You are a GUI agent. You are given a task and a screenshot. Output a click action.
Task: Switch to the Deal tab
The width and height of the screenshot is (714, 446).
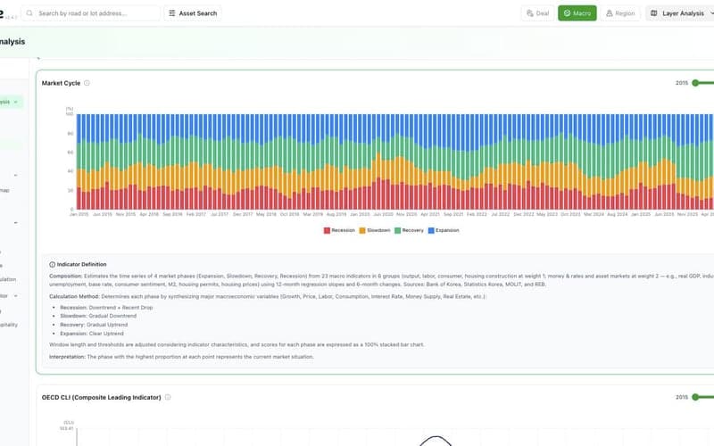click(537, 13)
